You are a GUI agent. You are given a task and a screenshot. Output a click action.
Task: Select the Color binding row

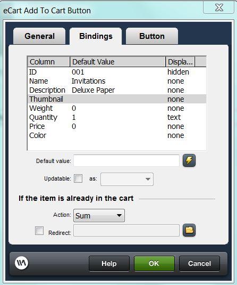tap(117, 135)
